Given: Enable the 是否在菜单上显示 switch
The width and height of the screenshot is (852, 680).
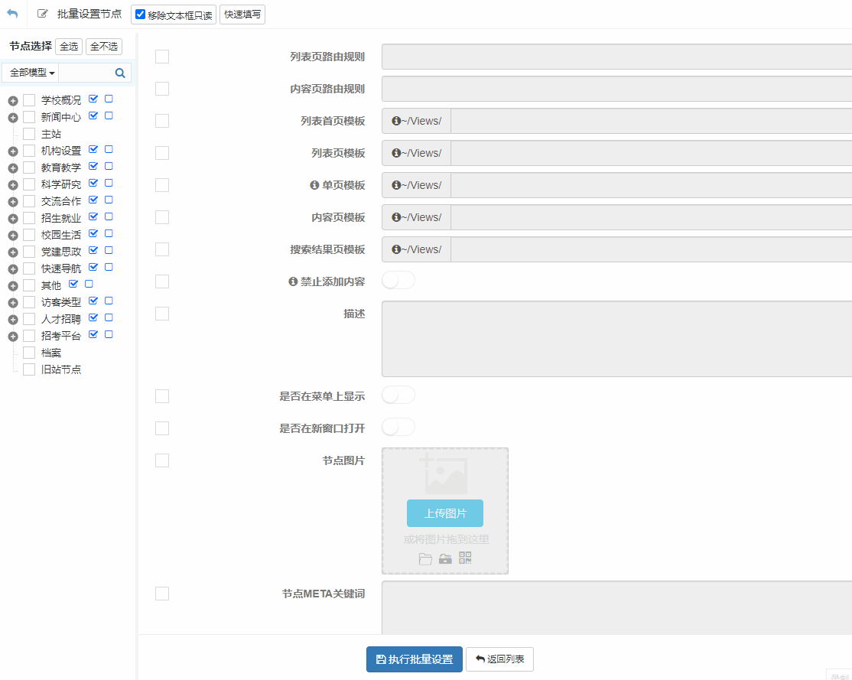Looking at the screenshot, I should tap(398, 395).
